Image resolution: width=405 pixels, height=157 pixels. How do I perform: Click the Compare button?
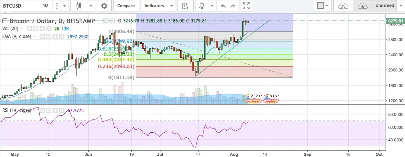(x=126, y=6)
